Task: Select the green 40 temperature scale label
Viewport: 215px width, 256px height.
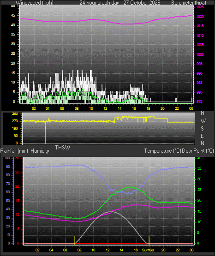Action: pyautogui.click(x=199, y=158)
